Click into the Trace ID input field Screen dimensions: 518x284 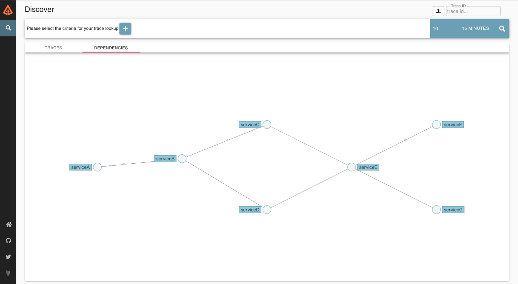pos(473,11)
